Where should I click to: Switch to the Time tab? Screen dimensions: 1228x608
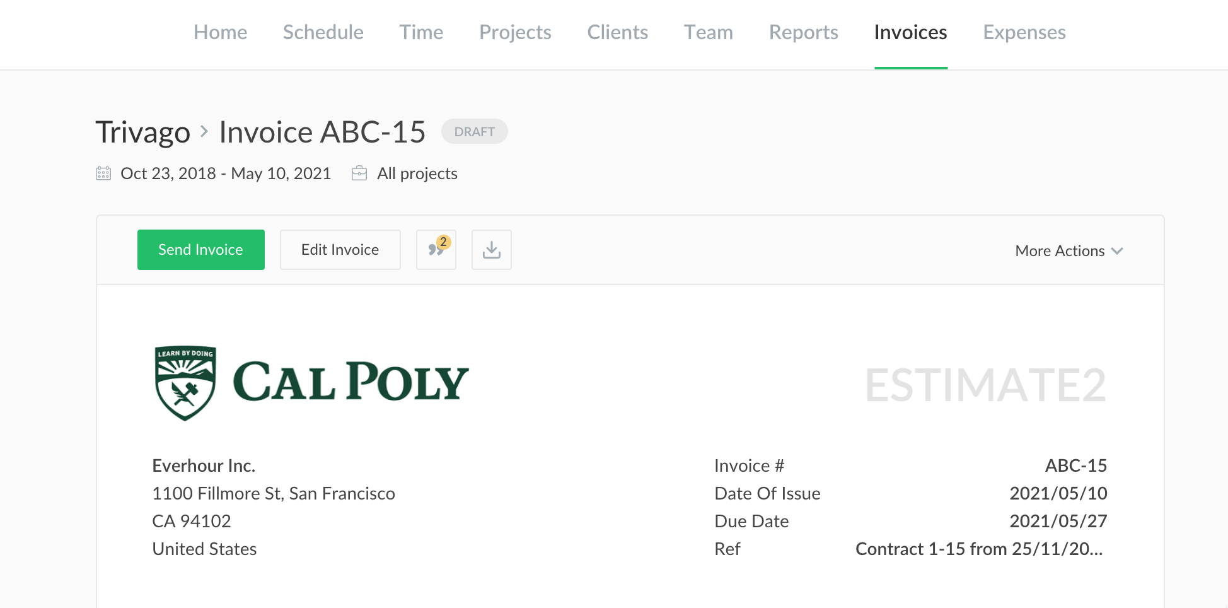click(421, 32)
